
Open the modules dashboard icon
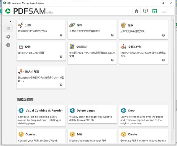click(x=155, y=11)
